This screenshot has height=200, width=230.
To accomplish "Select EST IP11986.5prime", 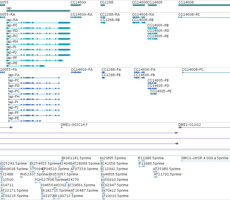I will point(151,158).
